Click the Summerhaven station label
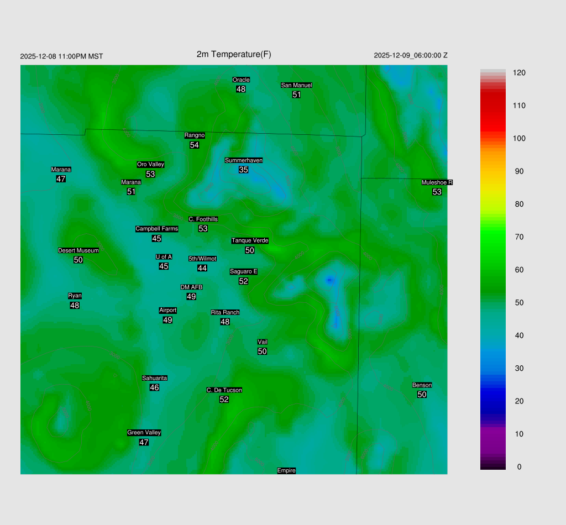Viewport: 566px width, 525px height. (243, 160)
